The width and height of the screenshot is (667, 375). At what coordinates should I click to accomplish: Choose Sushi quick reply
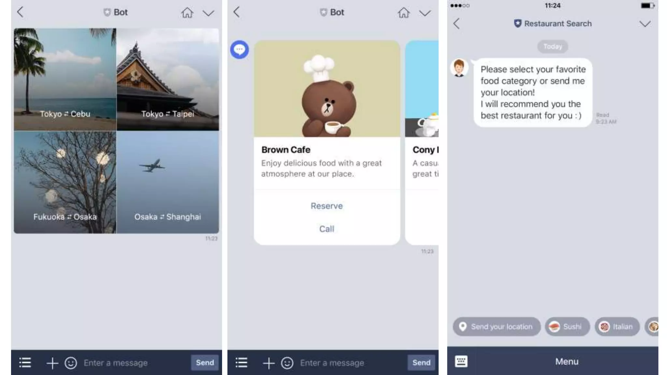coord(567,326)
